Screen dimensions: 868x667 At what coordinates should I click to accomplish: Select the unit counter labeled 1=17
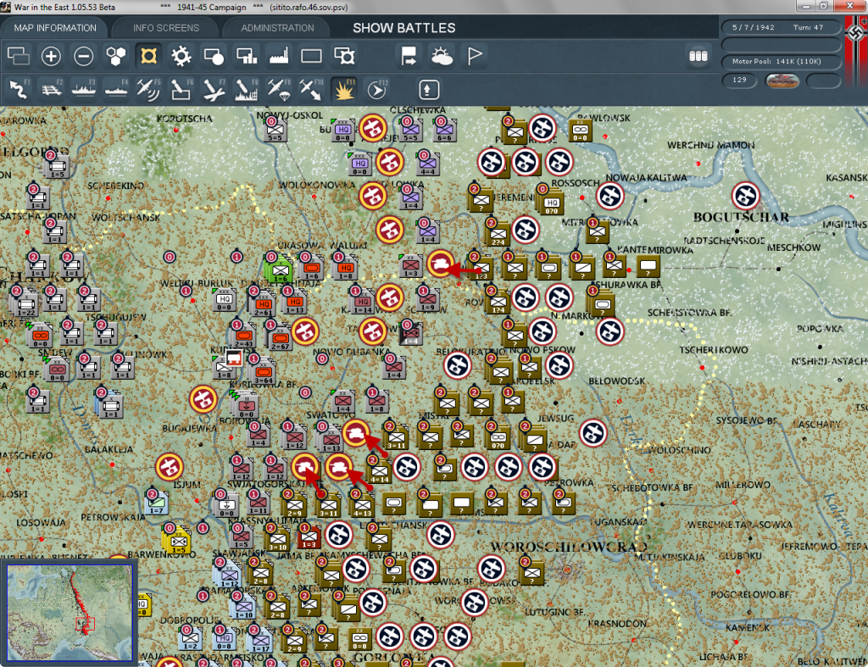click(261, 641)
